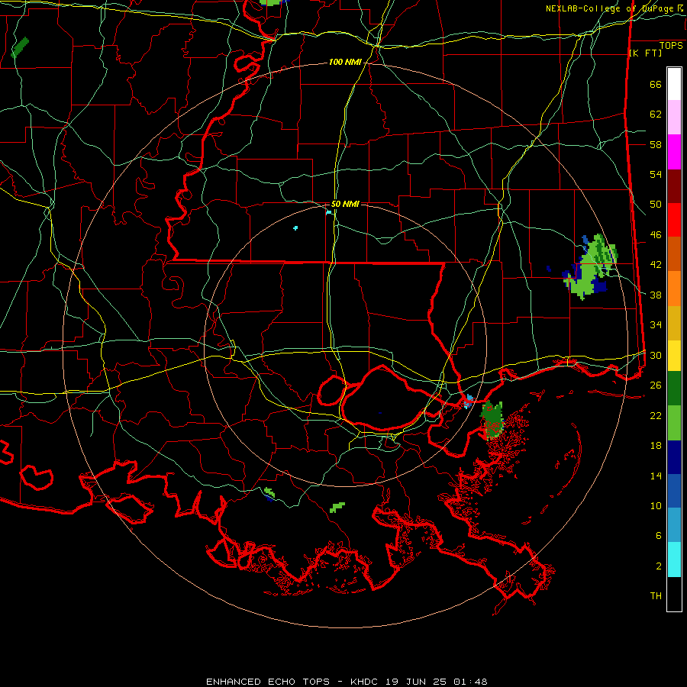Click the legend value '2'
The height and width of the screenshot is (687, 687).
pos(658,566)
